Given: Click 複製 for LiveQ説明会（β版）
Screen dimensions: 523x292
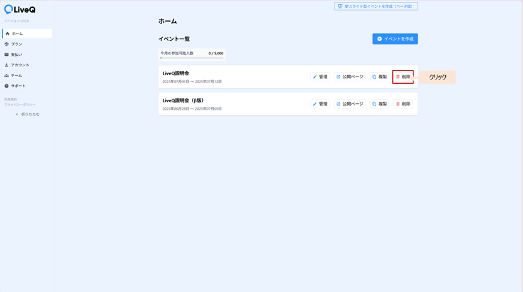Looking at the screenshot, I should point(379,104).
